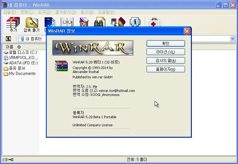Image resolution: width=238 pixels, height=164 pixels.
Task: Select the My Documents folder
Action: click(20, 74)
